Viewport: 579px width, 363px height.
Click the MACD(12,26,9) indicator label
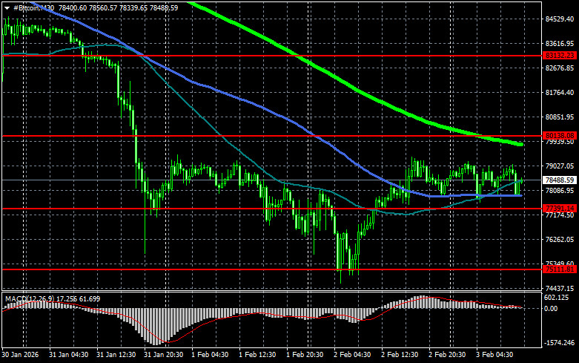[29, 298]
